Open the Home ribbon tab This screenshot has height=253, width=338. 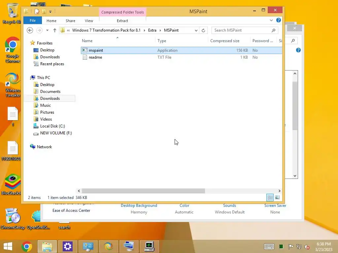pyautogui.click(x=51, y=21)
